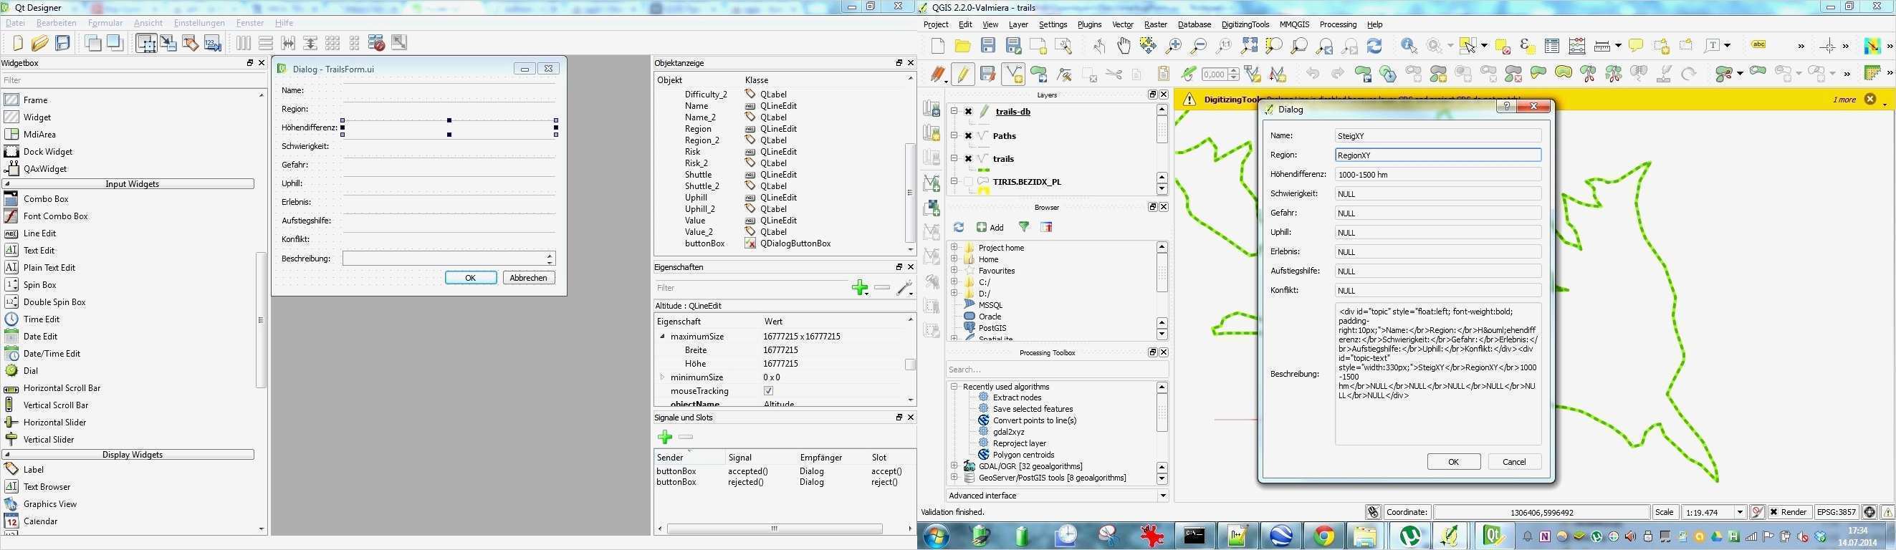Image resolution: width=1896 pixels, height=550 pixels.
Task: Toggle editing with the yellow pencil icon
Action: coord(963,74)
